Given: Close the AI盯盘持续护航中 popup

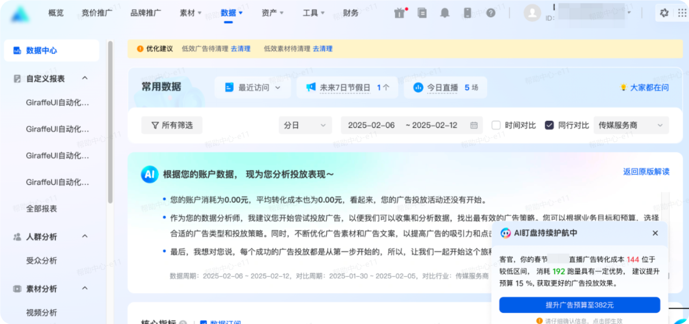Looking at the screenshot, I should click(x=655, y=233).
